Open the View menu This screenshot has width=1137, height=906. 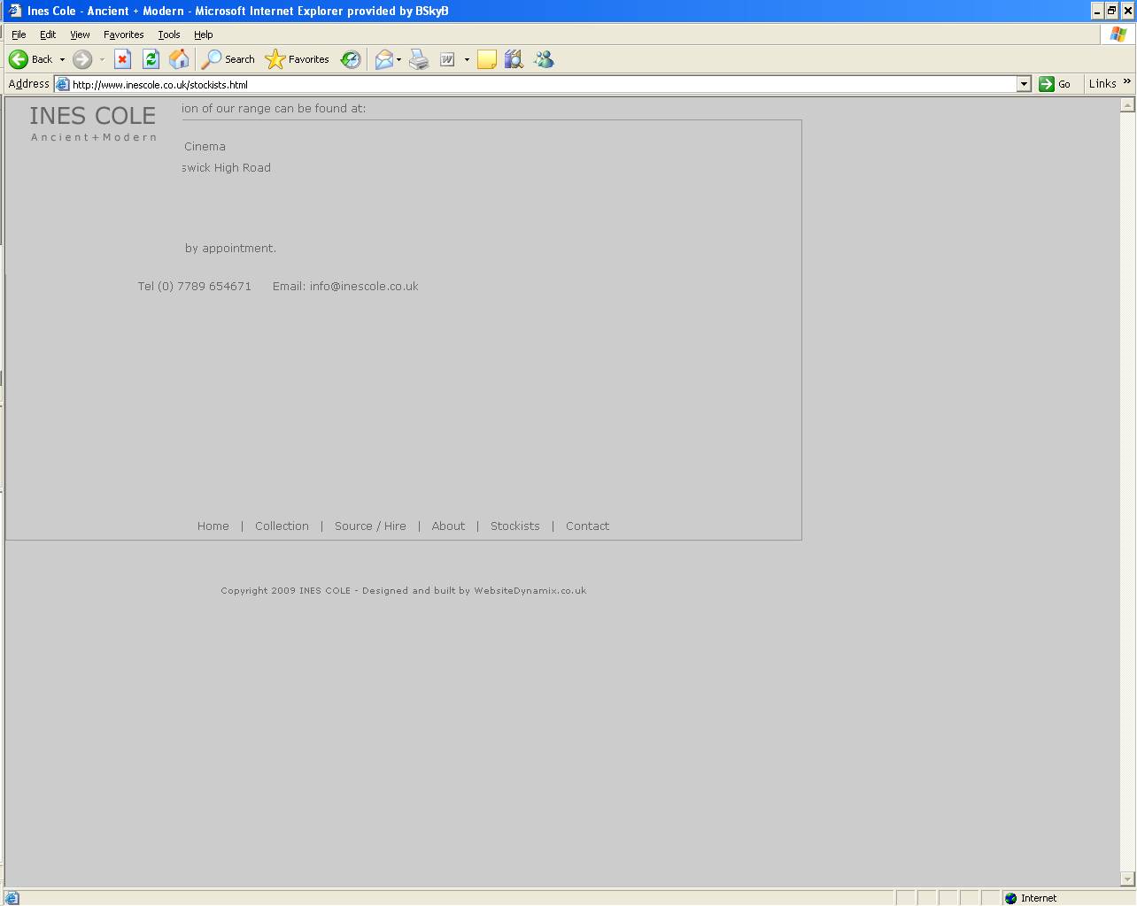pyautogui.click(x=80, y=35)
